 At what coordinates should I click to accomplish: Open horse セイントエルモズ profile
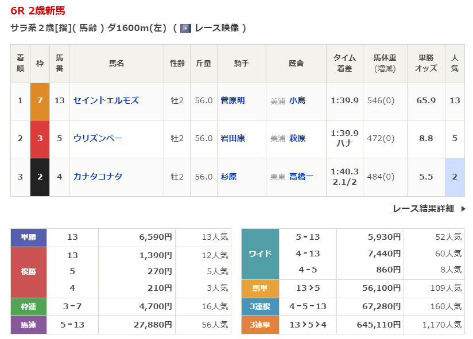(x=106, y=100)
